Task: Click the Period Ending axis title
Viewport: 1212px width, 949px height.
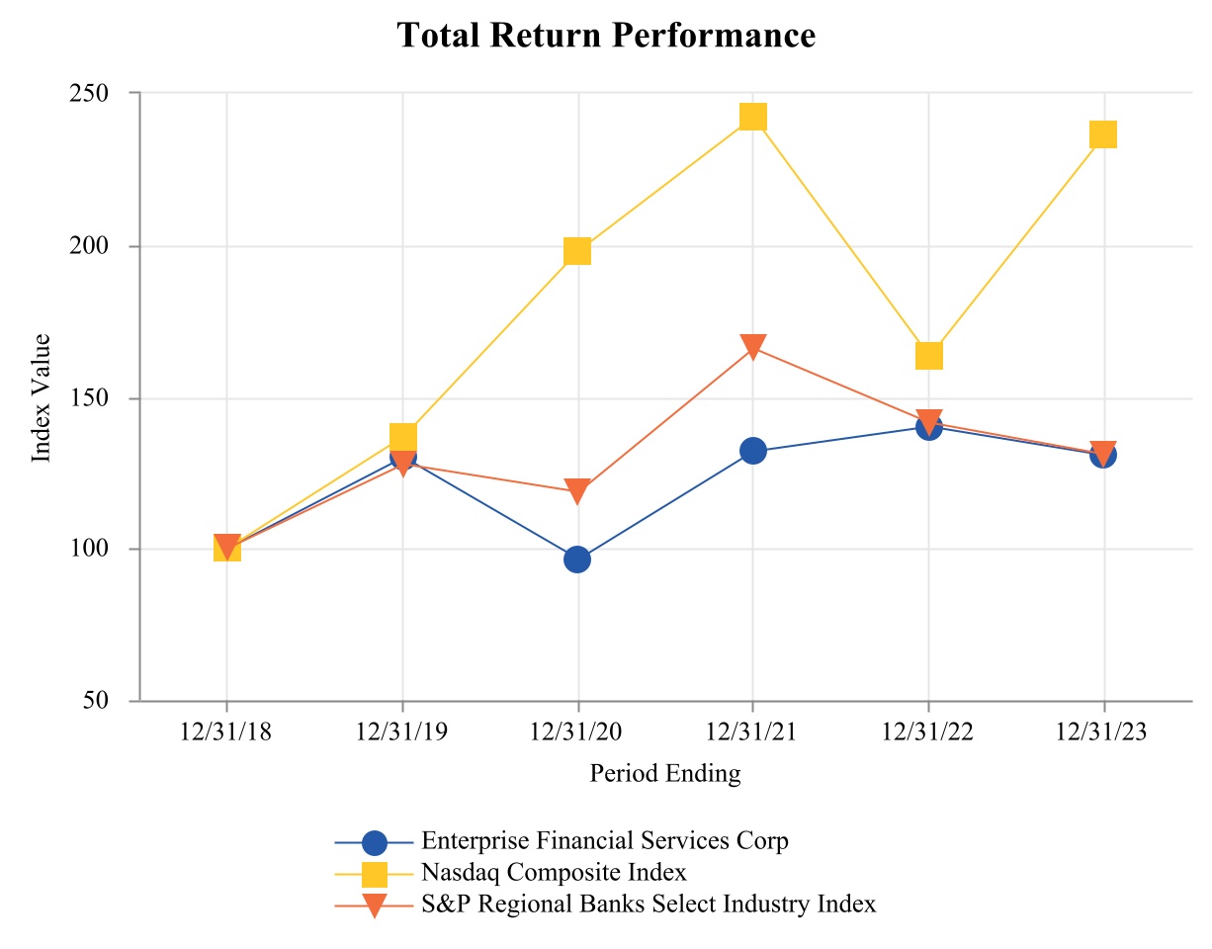Action: point(664,773)
